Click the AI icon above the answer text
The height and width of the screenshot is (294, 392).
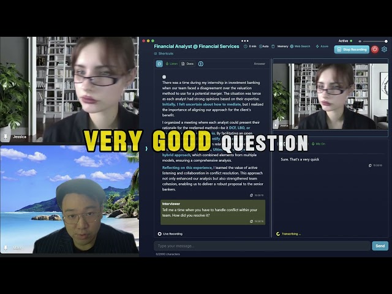(x=164, y=77)
